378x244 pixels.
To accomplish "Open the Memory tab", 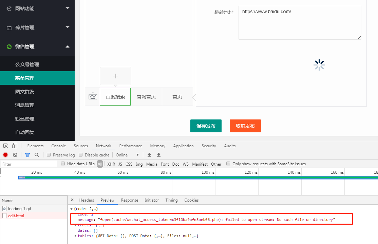I will point(158,146).
